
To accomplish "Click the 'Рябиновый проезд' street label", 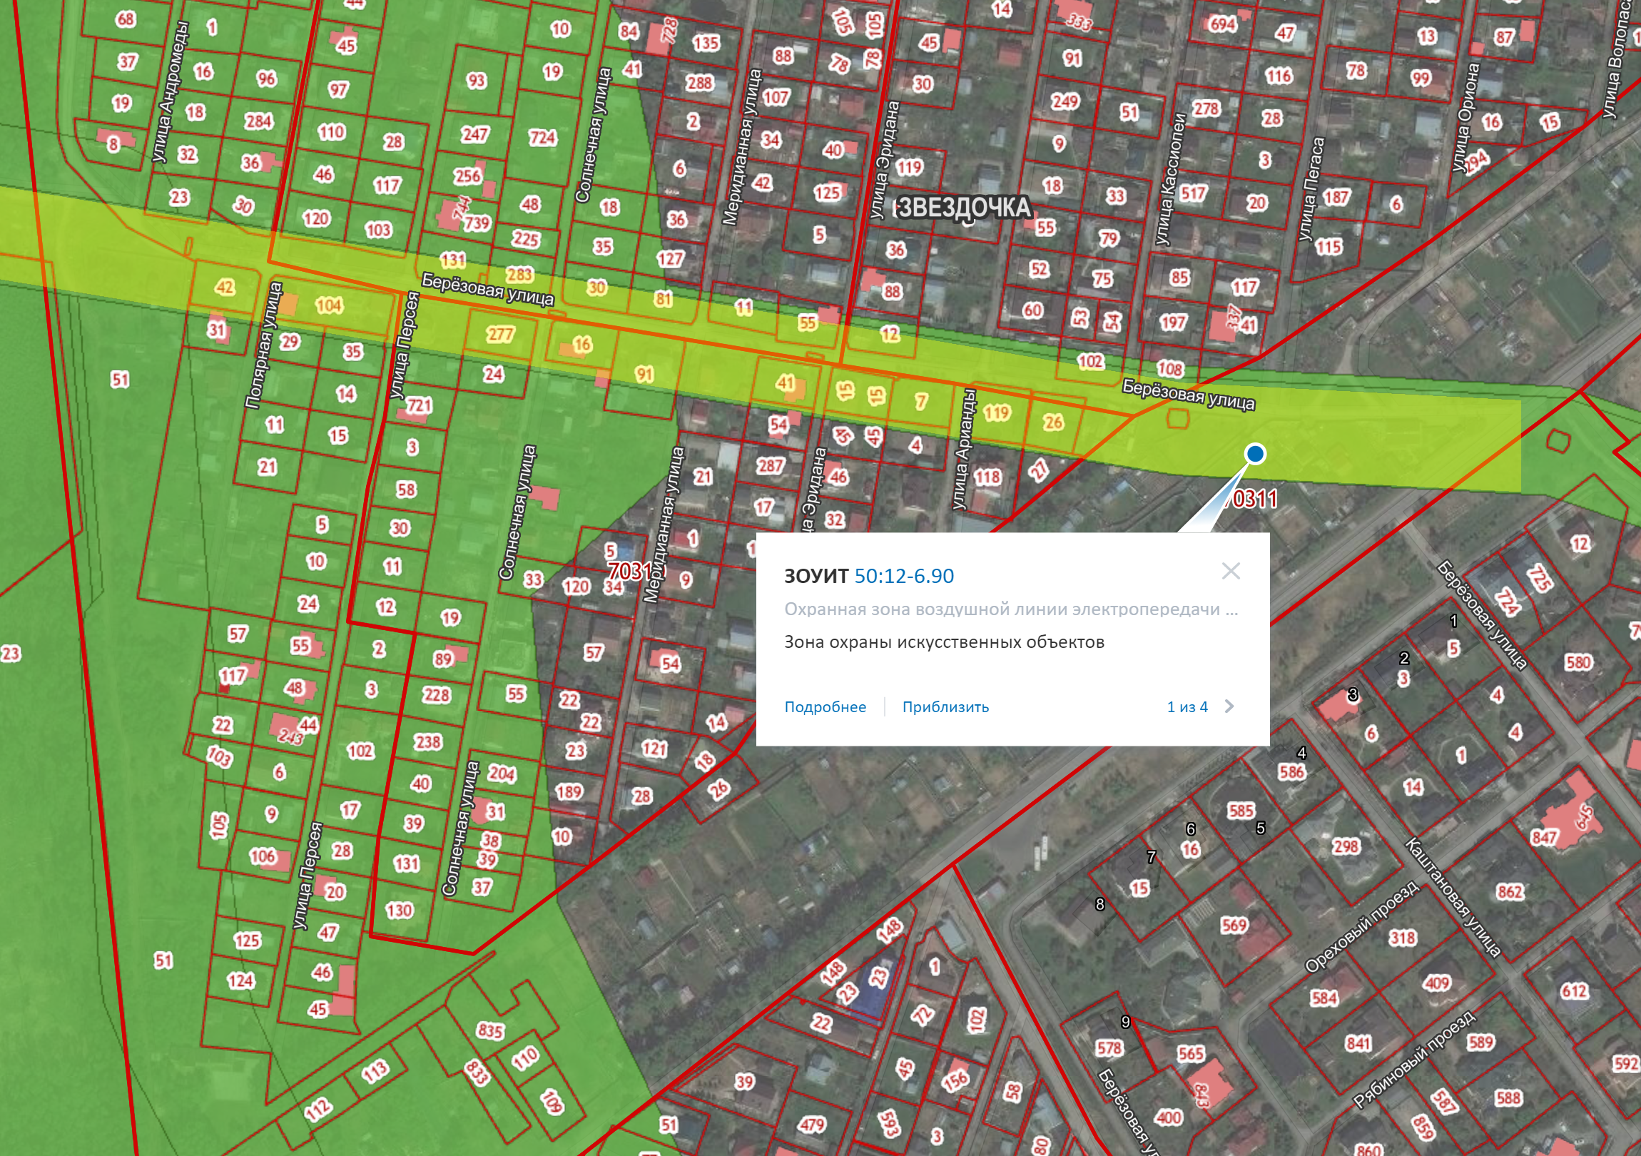I will click(x=1413, y=1059).
